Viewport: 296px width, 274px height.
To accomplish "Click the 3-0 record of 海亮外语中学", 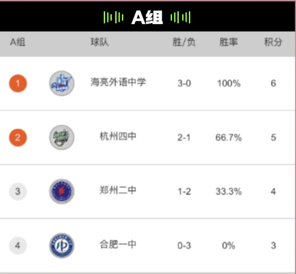I will pyautogui.click(x=184, y=83).
